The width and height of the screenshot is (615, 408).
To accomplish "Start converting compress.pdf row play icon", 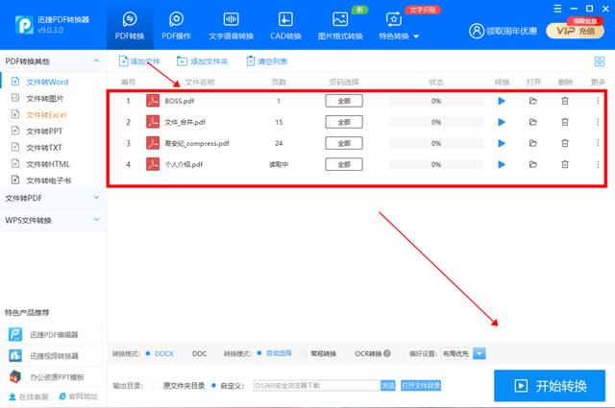I will 502,143.
